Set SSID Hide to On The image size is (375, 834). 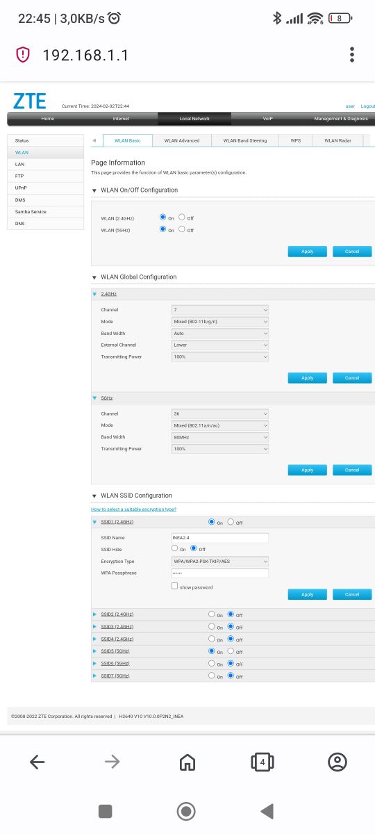click(x=175, y=548)
